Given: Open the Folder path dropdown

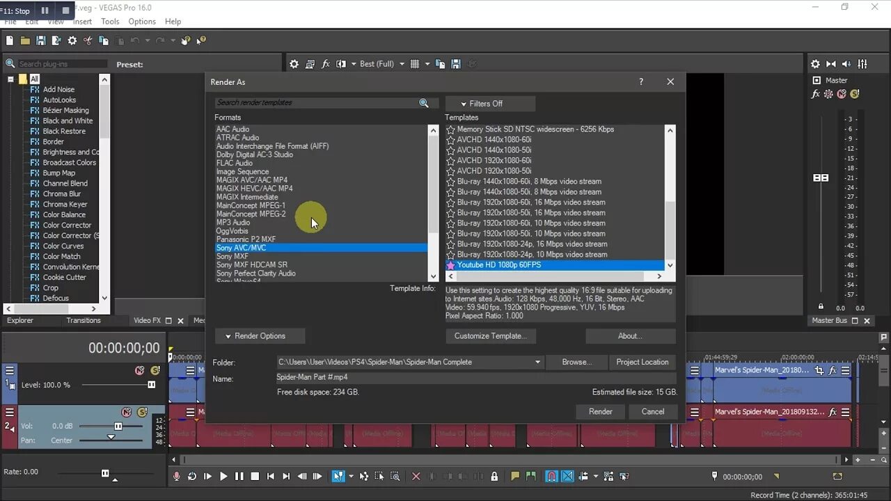Looking at the screenshot, I should click(537, 362).
